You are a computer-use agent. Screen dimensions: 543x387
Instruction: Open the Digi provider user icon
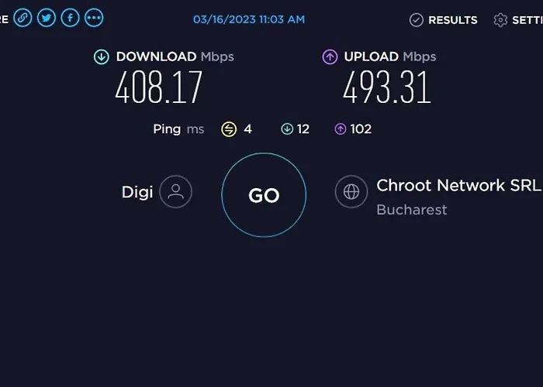(176, 192)
